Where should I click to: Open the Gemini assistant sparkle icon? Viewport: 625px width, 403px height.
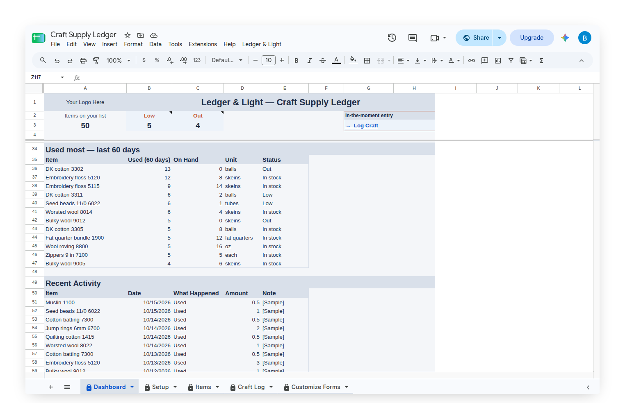click(565, 38)
